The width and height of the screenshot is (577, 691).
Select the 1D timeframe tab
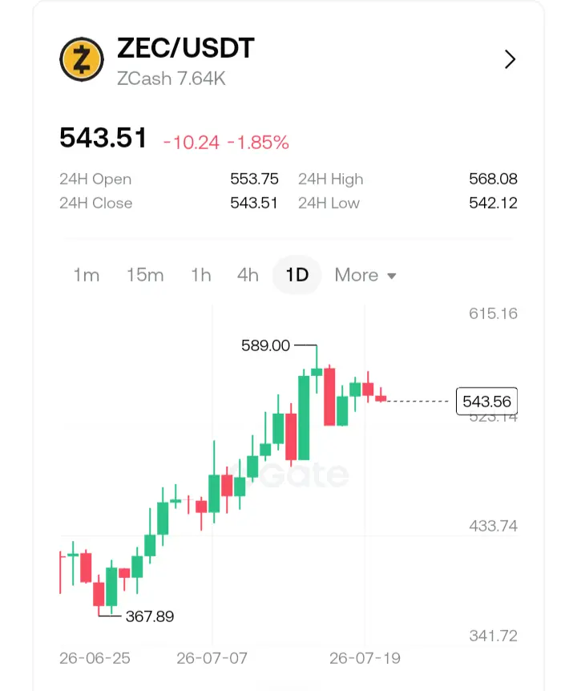point(297,275)
